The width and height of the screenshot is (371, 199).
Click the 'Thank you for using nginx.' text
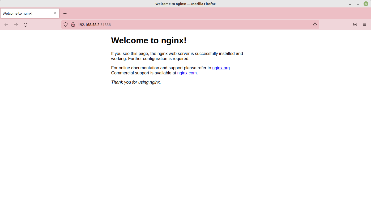(136, 82)
